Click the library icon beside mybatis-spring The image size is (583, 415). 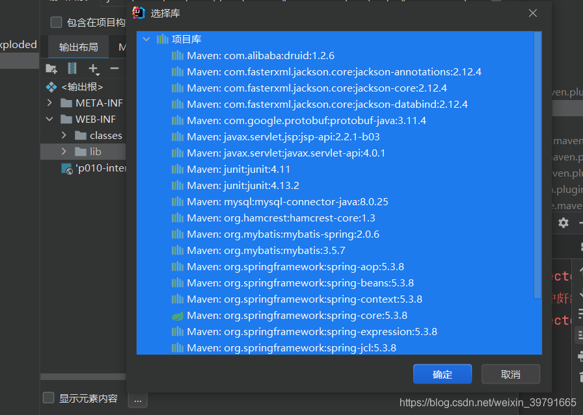coord(178,234)
